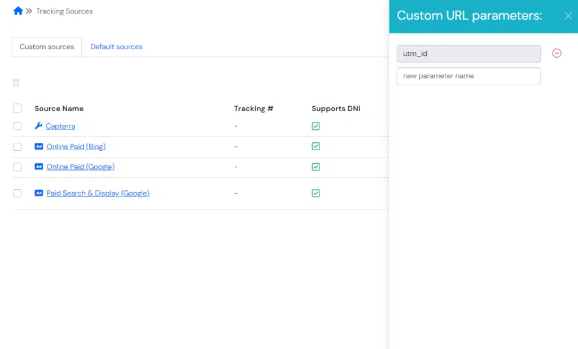Image resolution: width=578 pixels, height=349 pixels.
Task: Click the Tracking # column header
Action: (253, 108)
